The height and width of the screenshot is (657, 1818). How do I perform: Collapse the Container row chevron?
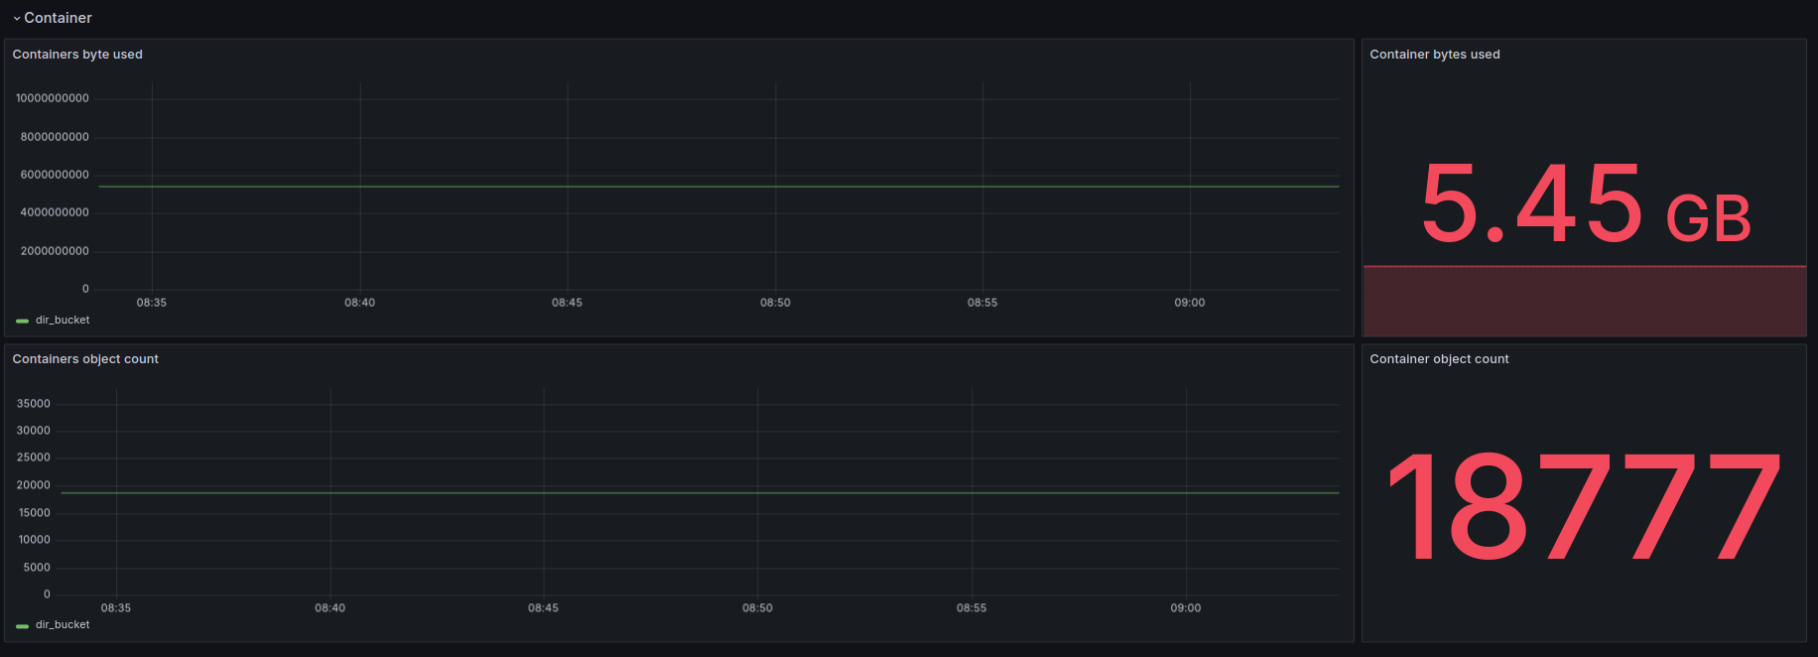point(17,19)
